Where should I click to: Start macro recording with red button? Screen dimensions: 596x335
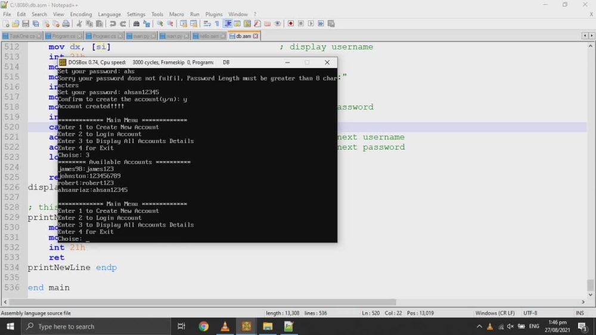(x=291, y=24)
